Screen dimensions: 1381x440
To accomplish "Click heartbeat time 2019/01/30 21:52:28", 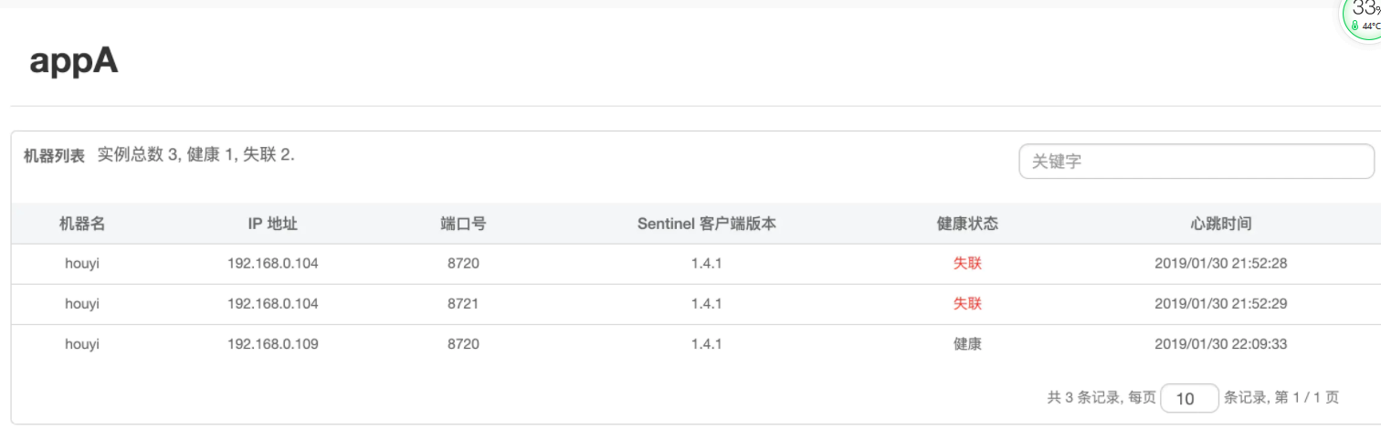I will point(1220,264).
